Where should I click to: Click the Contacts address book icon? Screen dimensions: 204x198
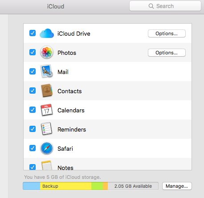47,91
